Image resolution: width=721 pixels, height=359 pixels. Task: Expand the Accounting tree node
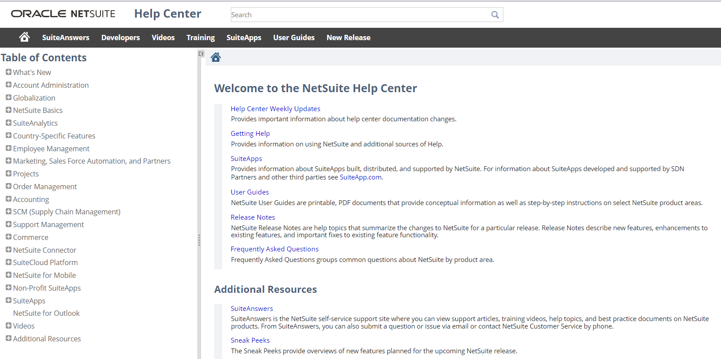tap(8, 199)
